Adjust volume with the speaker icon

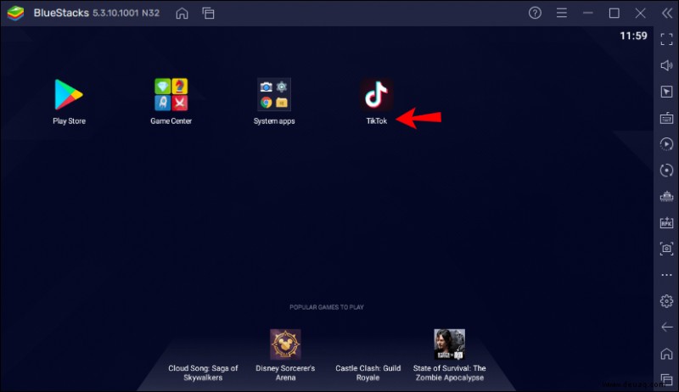point(666,65)
